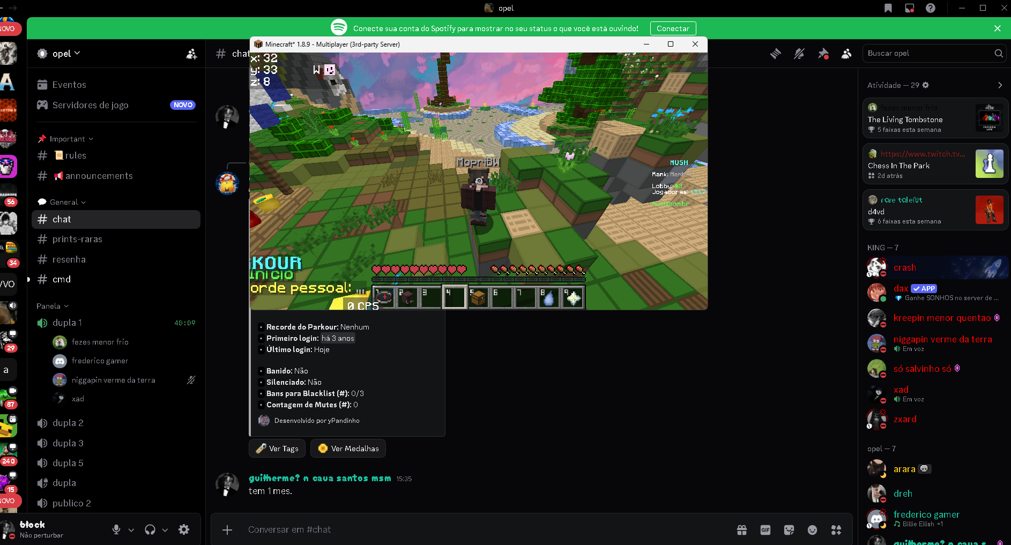The width and height of the screenshot is (1011, 545).
Task: Open the announcements channel
Action: click(x=116, y=176)
